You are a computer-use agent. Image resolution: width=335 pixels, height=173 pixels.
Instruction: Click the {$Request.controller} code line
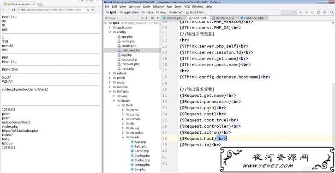coord(210,126)
